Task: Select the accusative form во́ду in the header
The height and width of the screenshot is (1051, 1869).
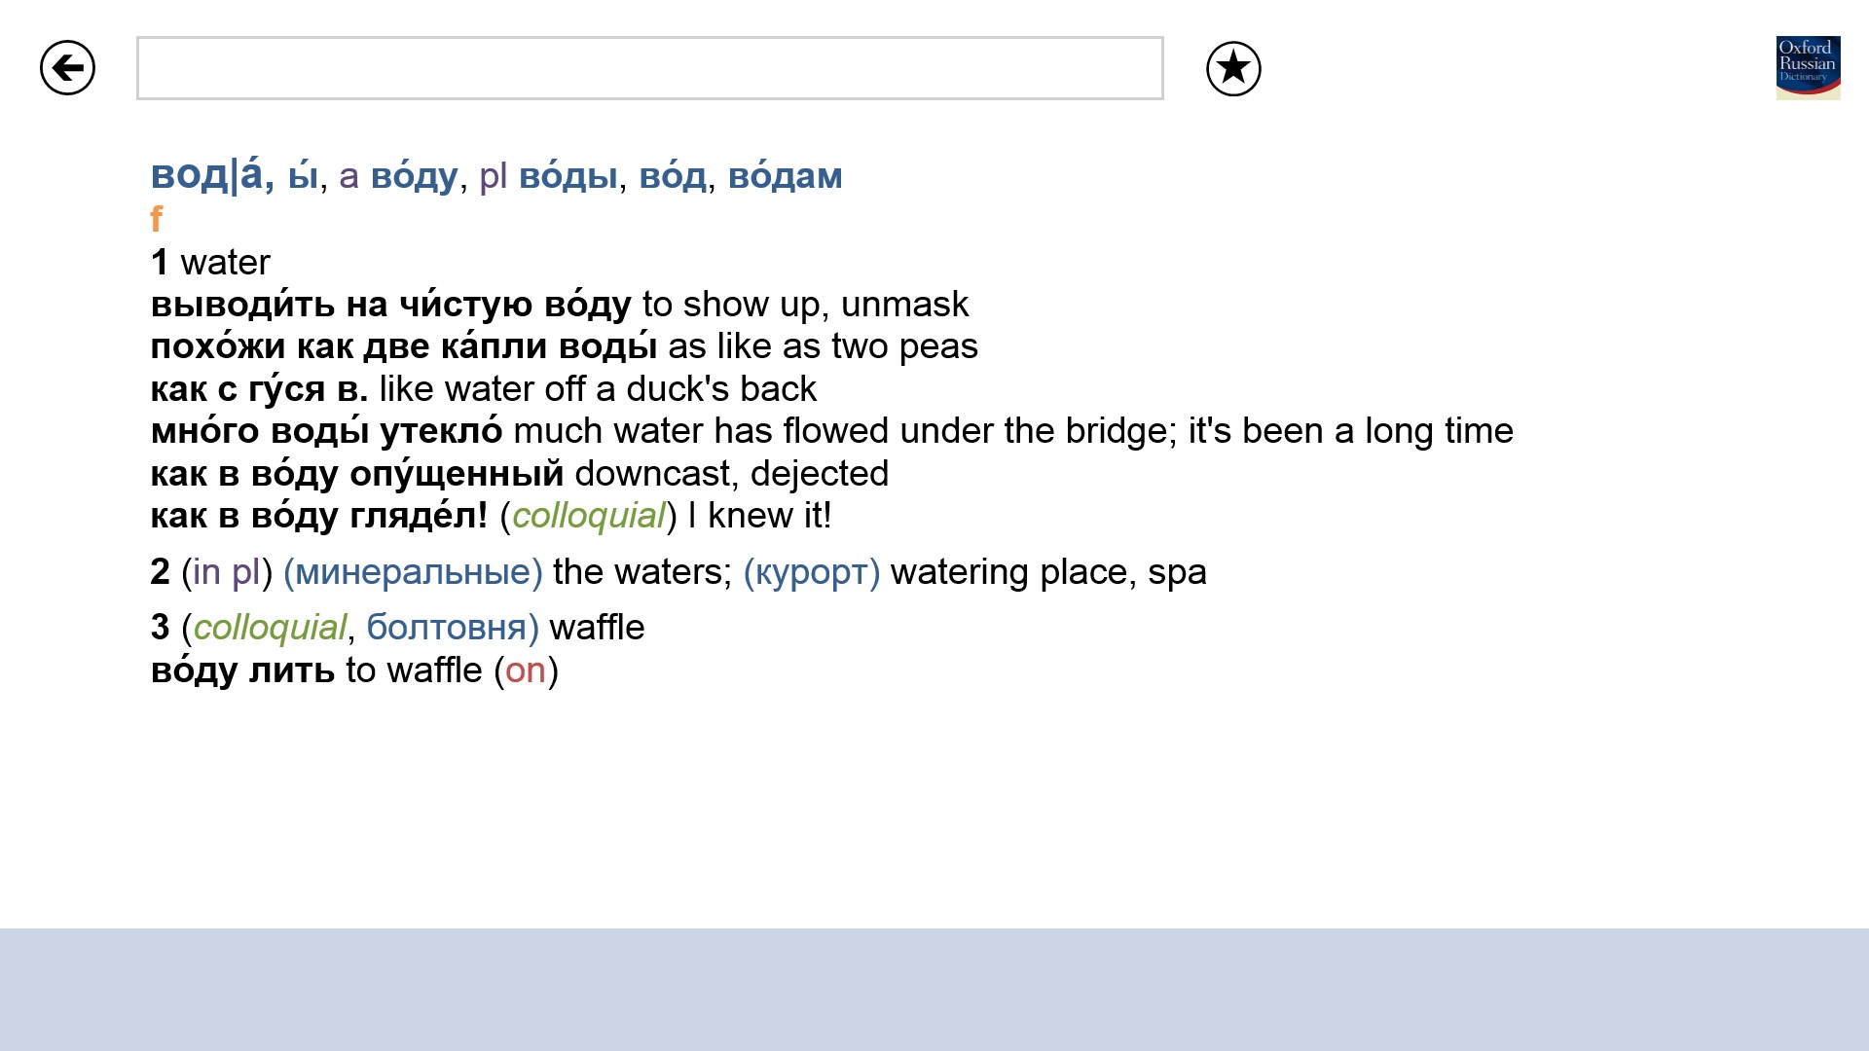Action: (414, 176)
